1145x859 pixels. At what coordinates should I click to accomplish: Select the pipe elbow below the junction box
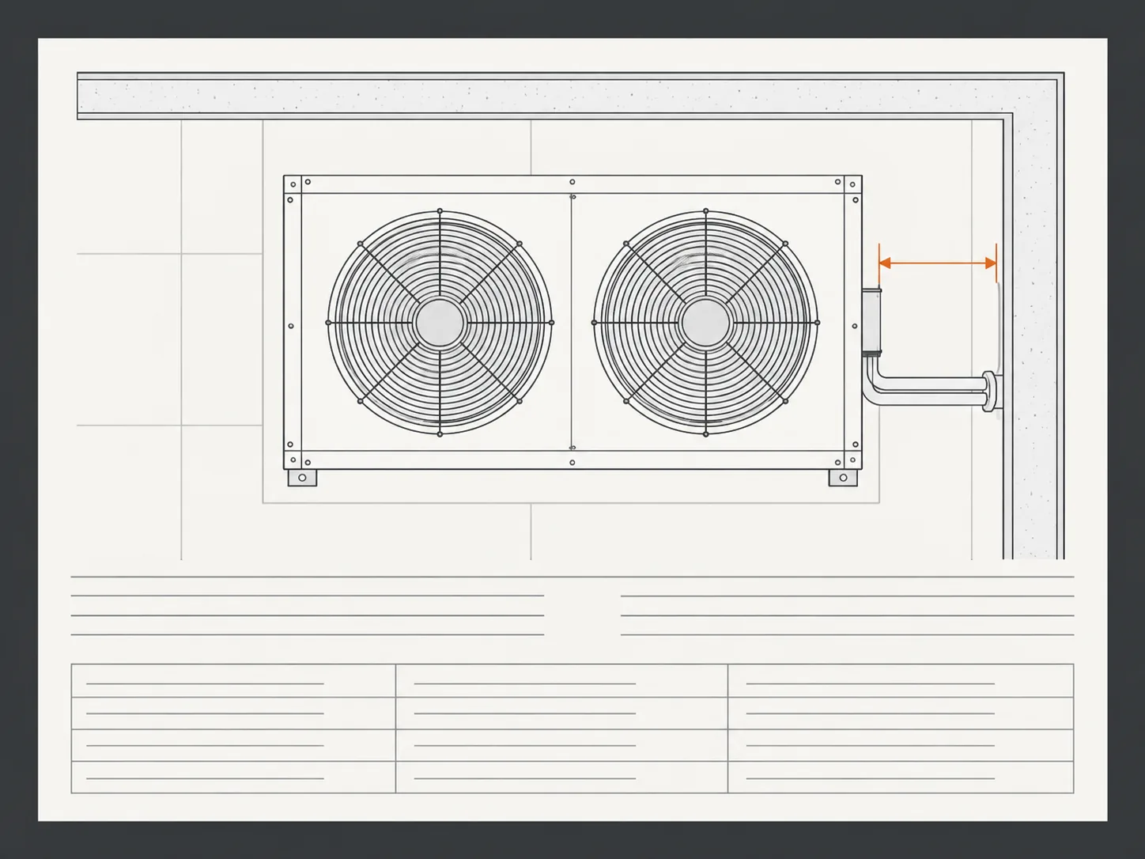point(874,380)
